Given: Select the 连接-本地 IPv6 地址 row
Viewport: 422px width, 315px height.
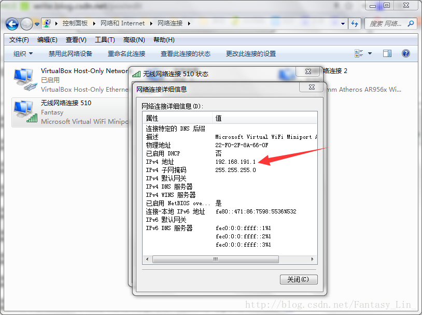Looking at the screenshot, I should click(x=230, y=212).
